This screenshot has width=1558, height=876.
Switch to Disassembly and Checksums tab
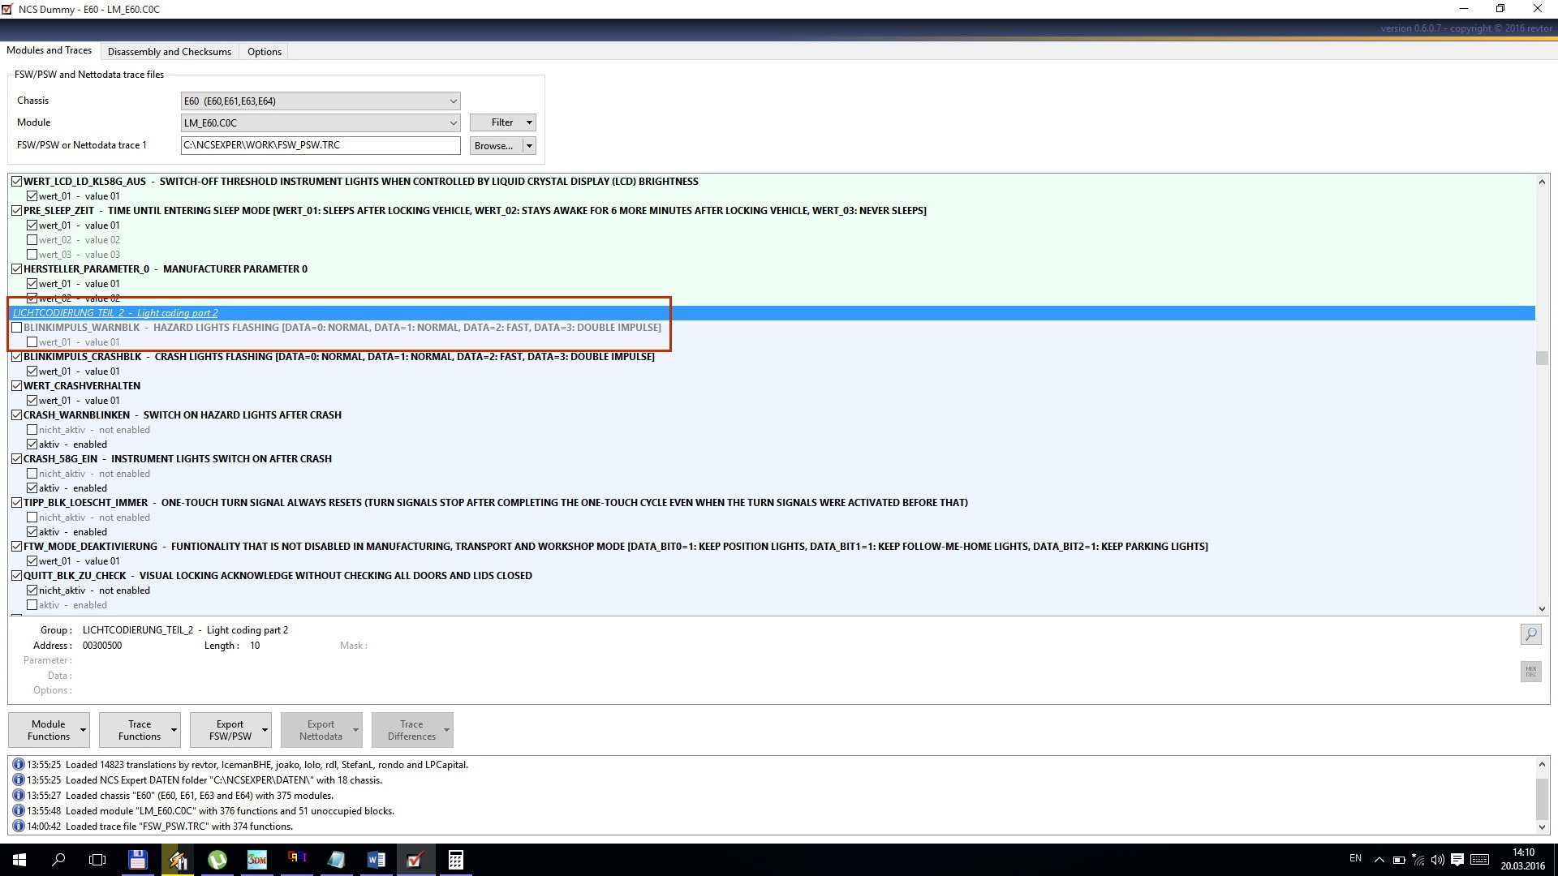tap(169, 50)
